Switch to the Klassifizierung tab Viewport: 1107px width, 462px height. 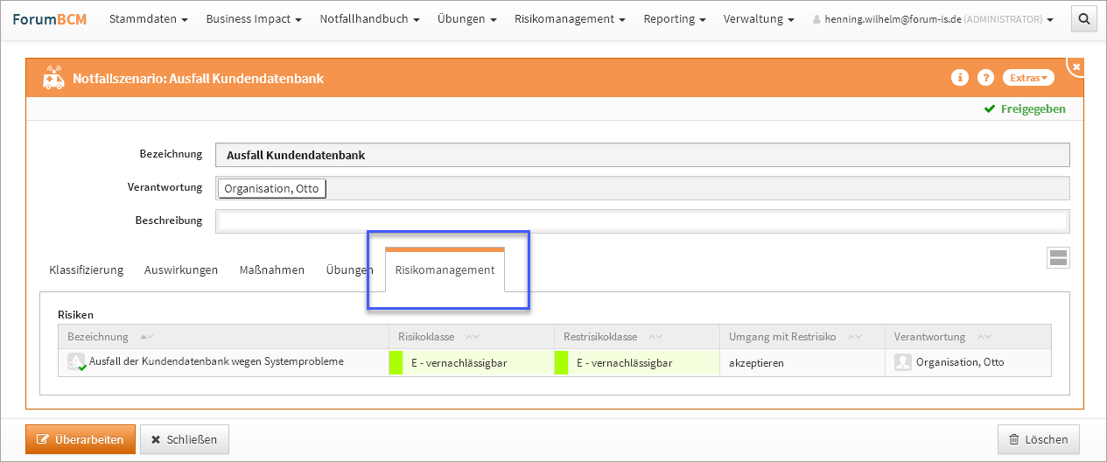(87, 269)
